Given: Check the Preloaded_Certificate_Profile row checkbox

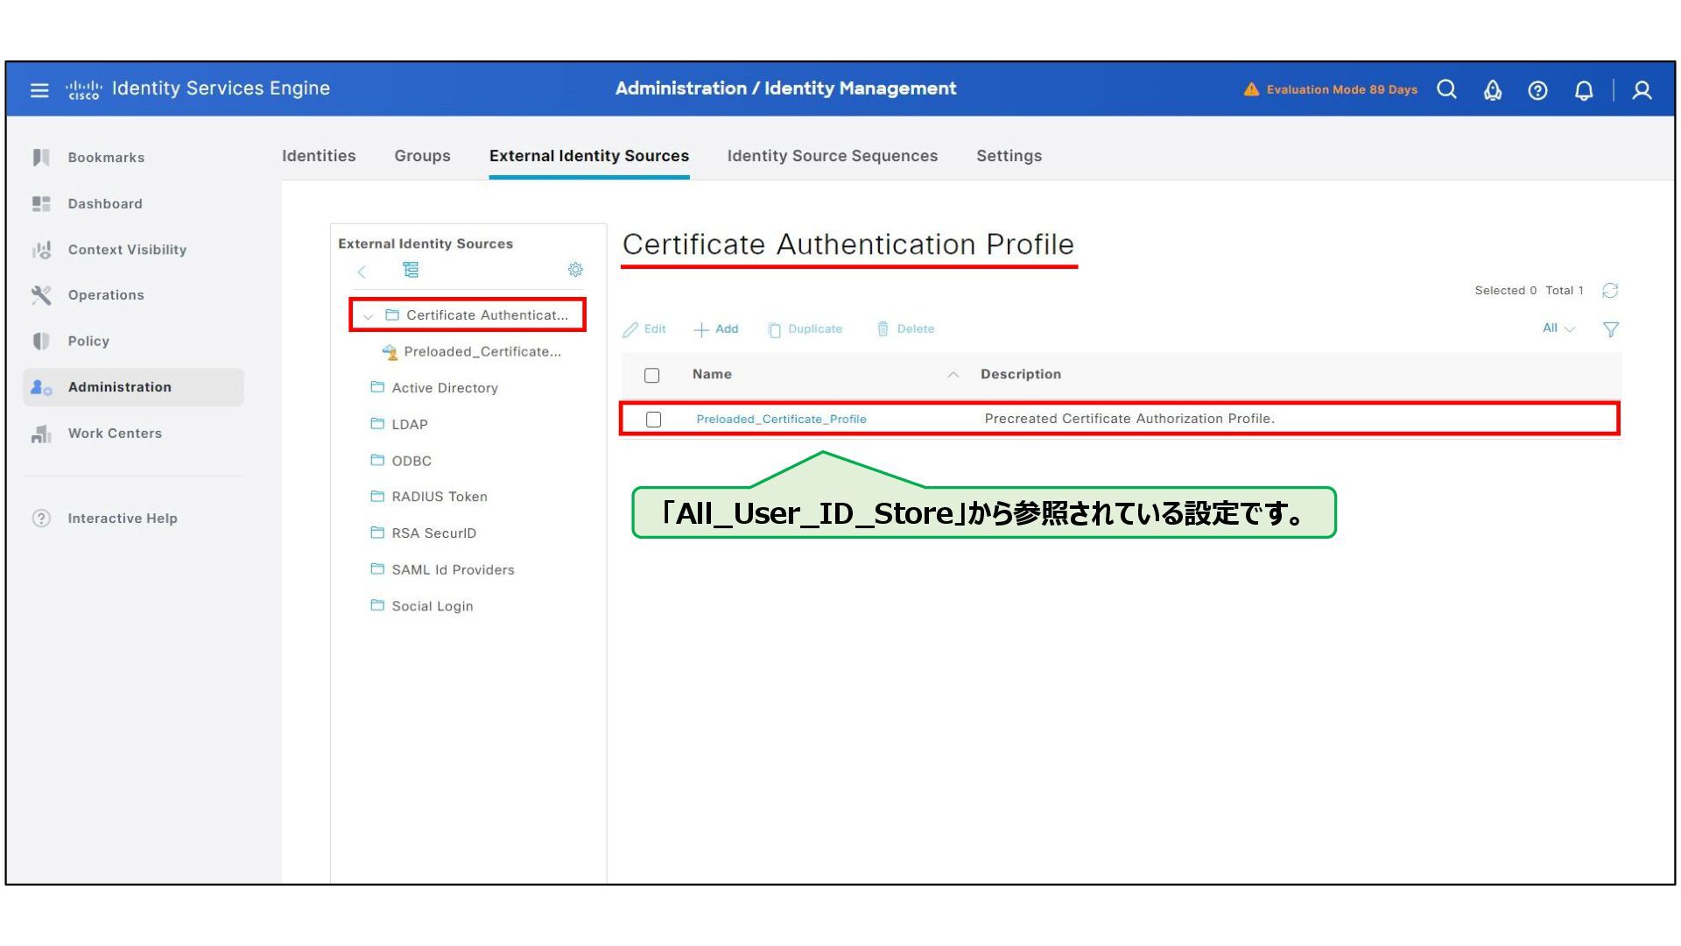Looking at the screenshot, I should [x=653, y=420].
